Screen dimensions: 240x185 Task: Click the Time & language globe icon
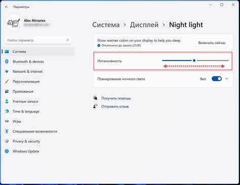click(7, 111)
